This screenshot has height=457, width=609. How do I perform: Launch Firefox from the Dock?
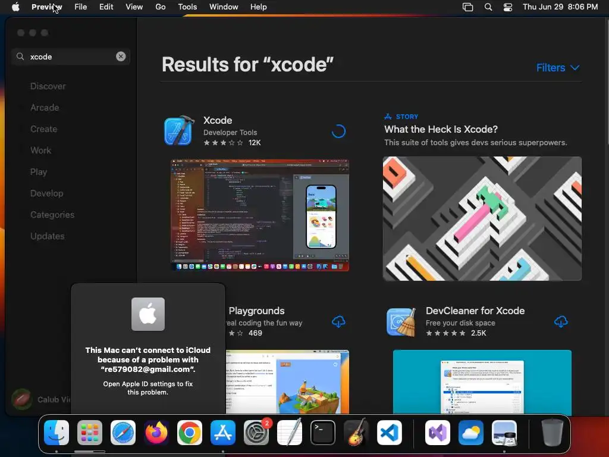(x=156, y=433)
